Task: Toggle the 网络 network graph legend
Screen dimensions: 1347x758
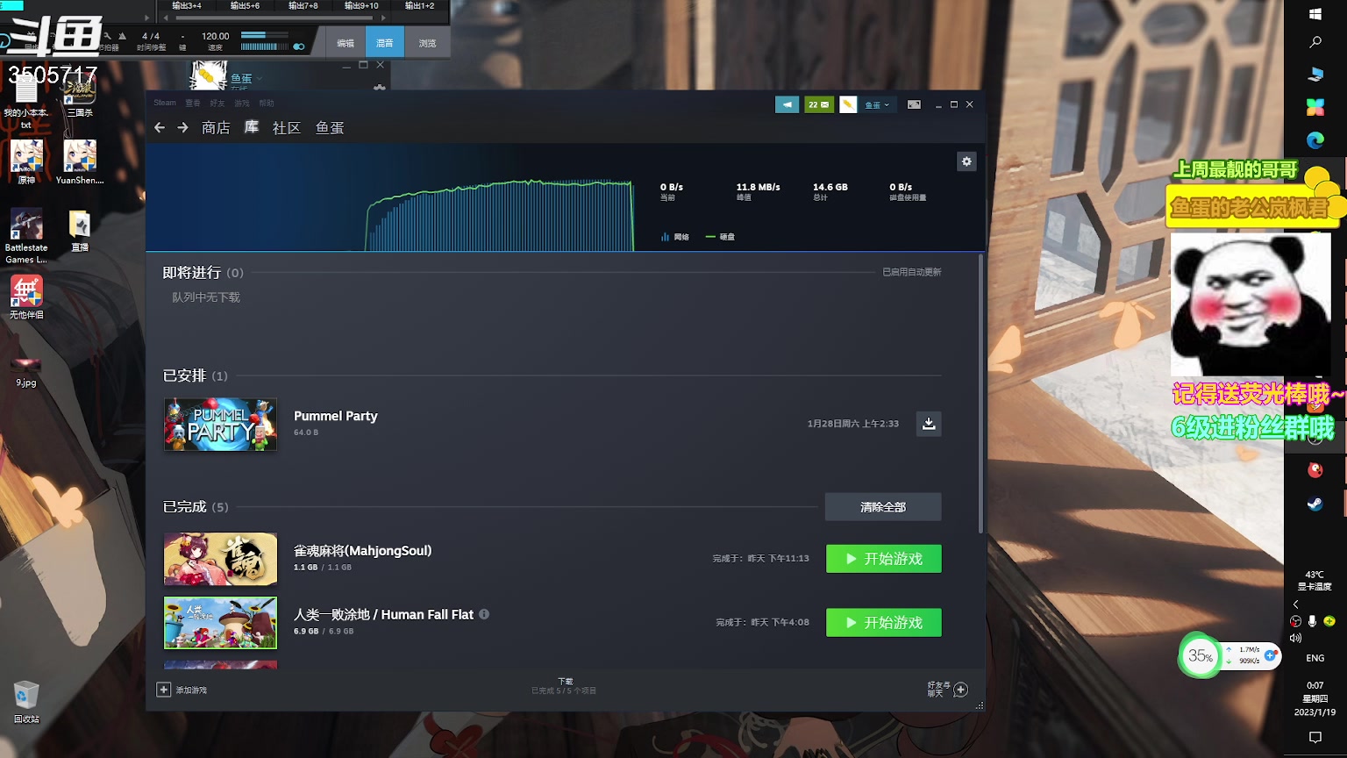Action: [674, 237]
